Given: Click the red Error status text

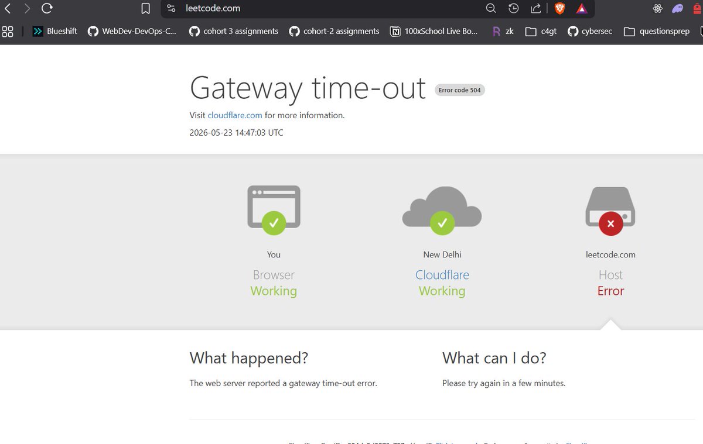Looking at the screenshot, I should (610, 291).
